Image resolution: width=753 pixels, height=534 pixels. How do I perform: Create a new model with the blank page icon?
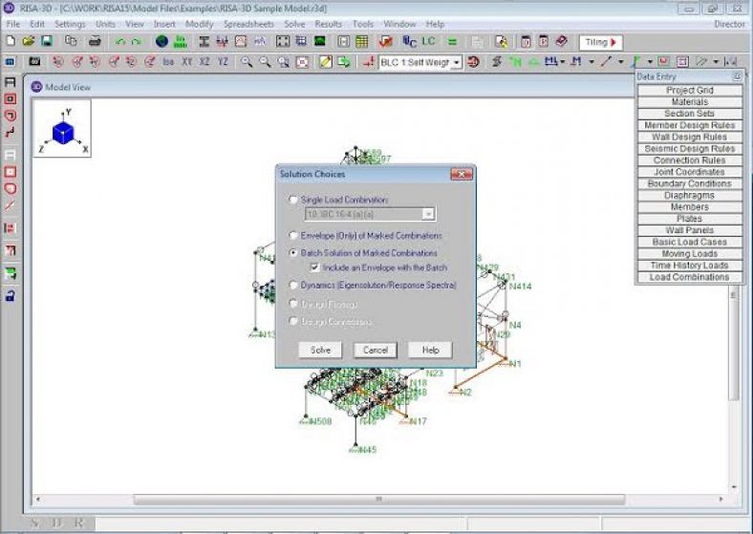coord(11,42)
